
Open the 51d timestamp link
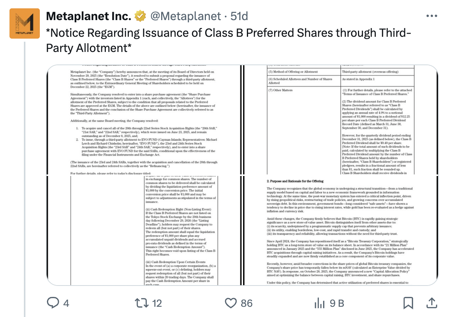[x=239, y=16]
